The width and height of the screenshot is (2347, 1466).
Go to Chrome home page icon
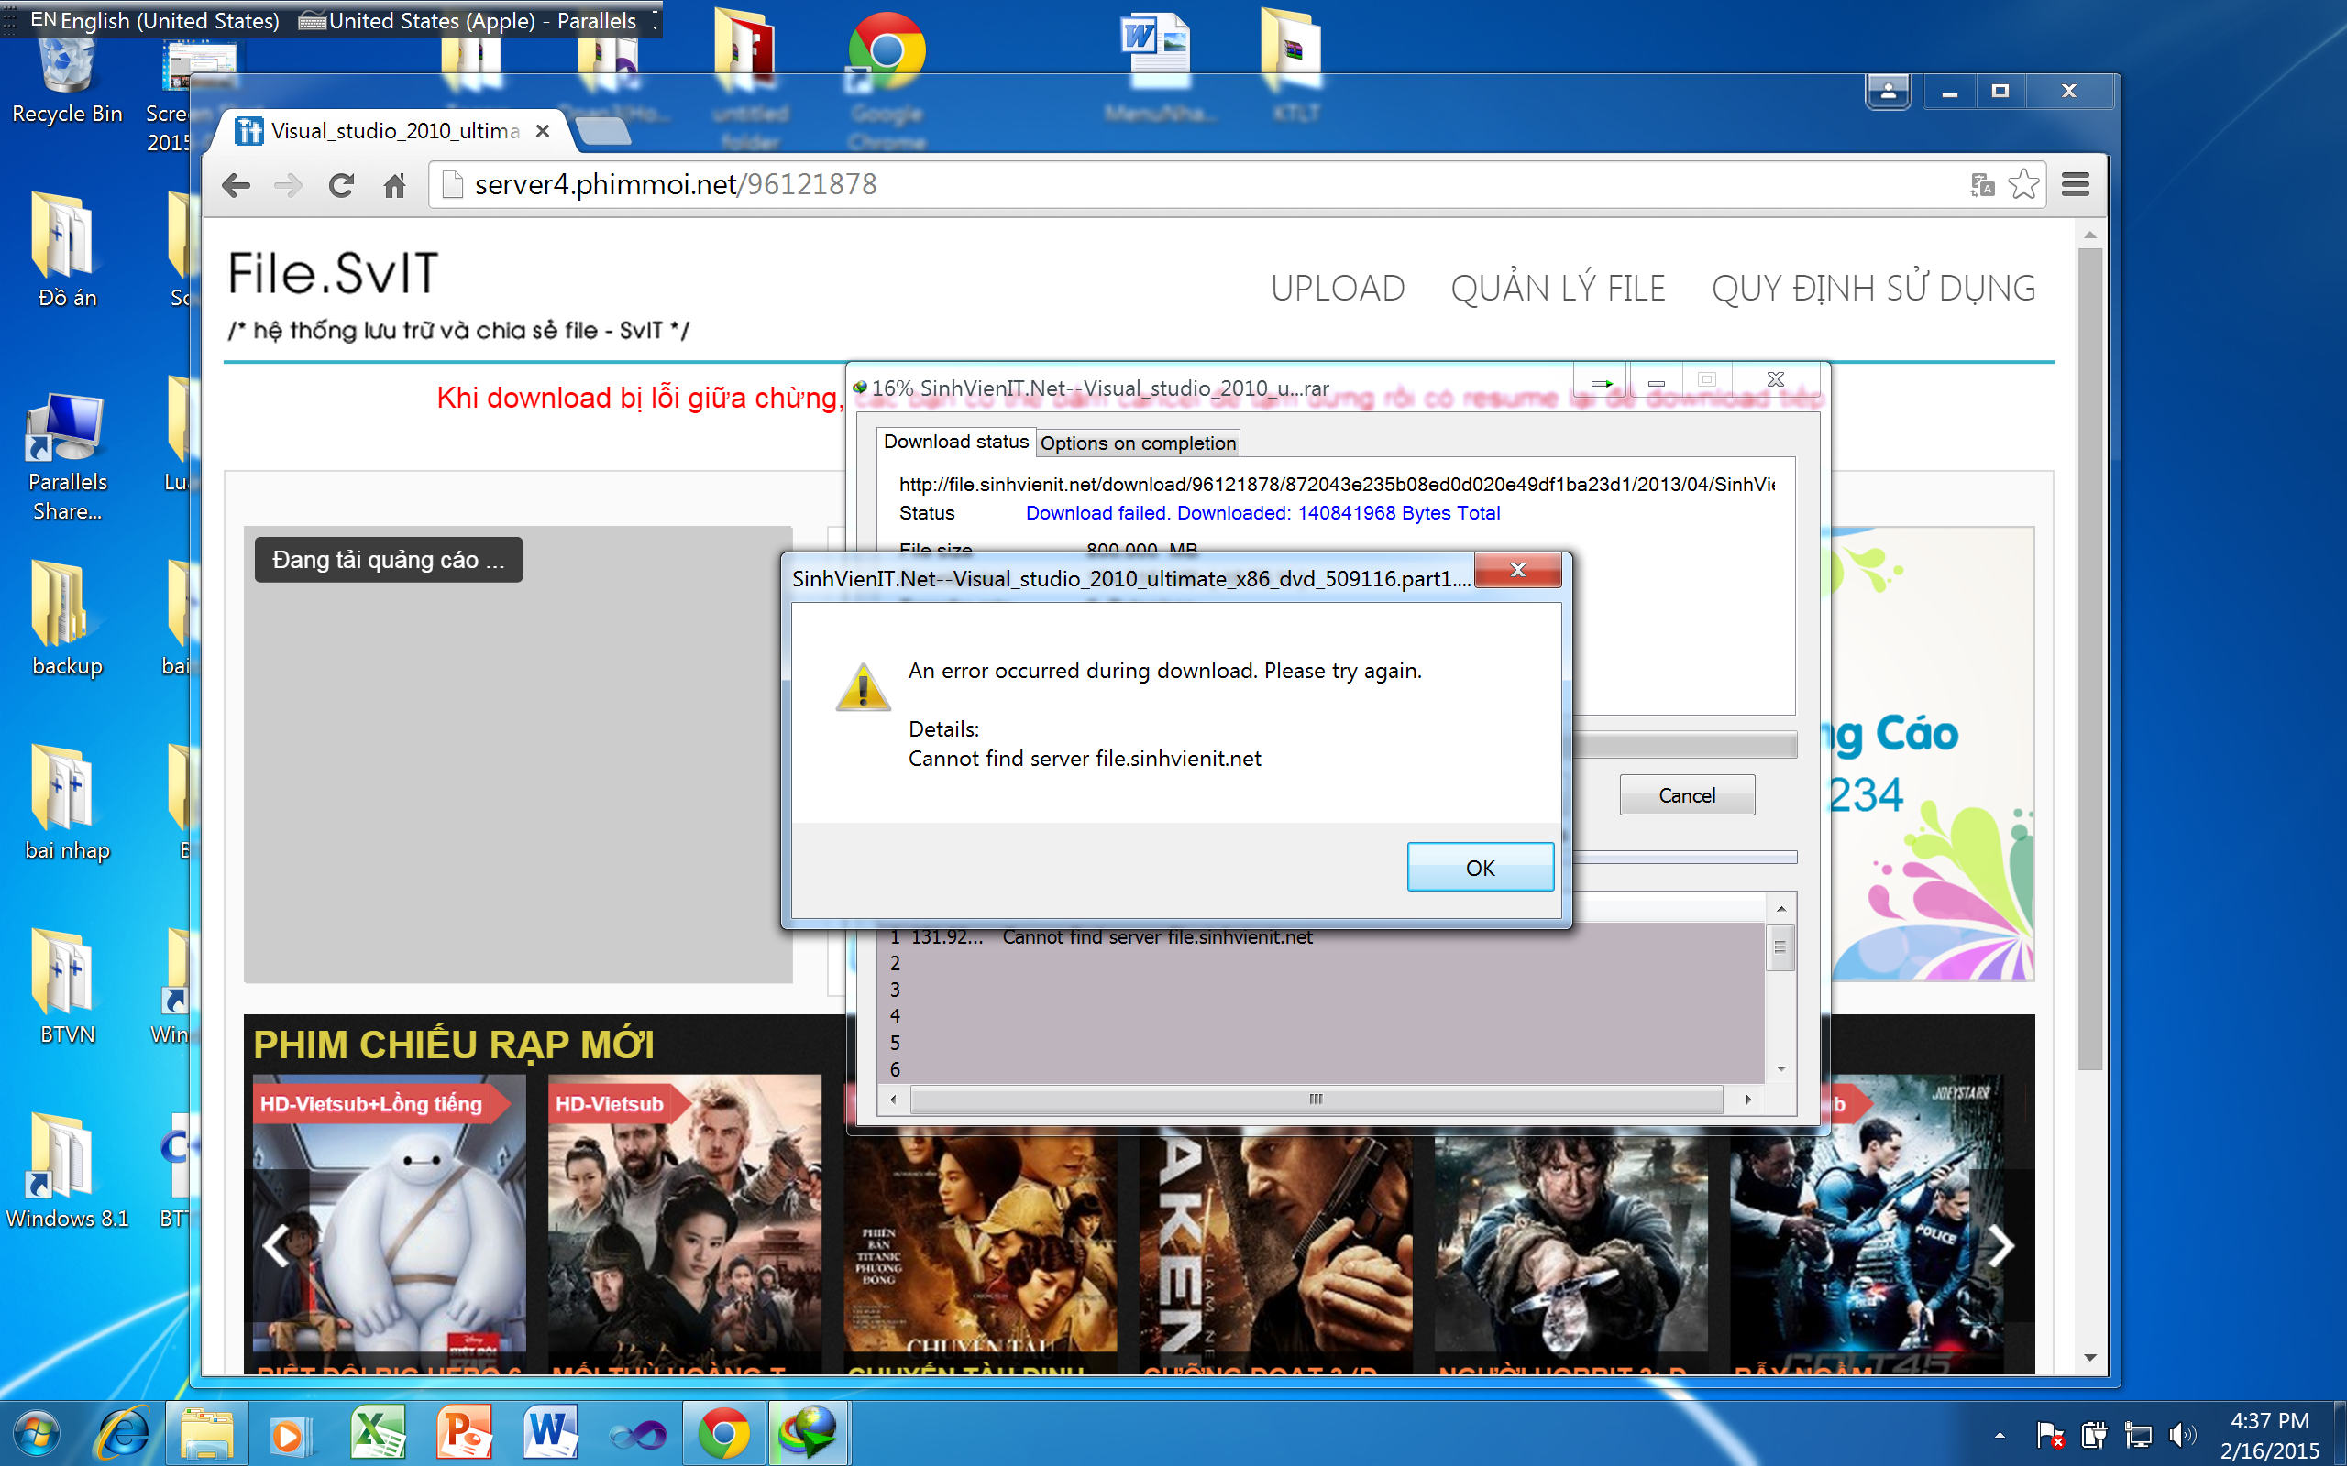[393, 185]
